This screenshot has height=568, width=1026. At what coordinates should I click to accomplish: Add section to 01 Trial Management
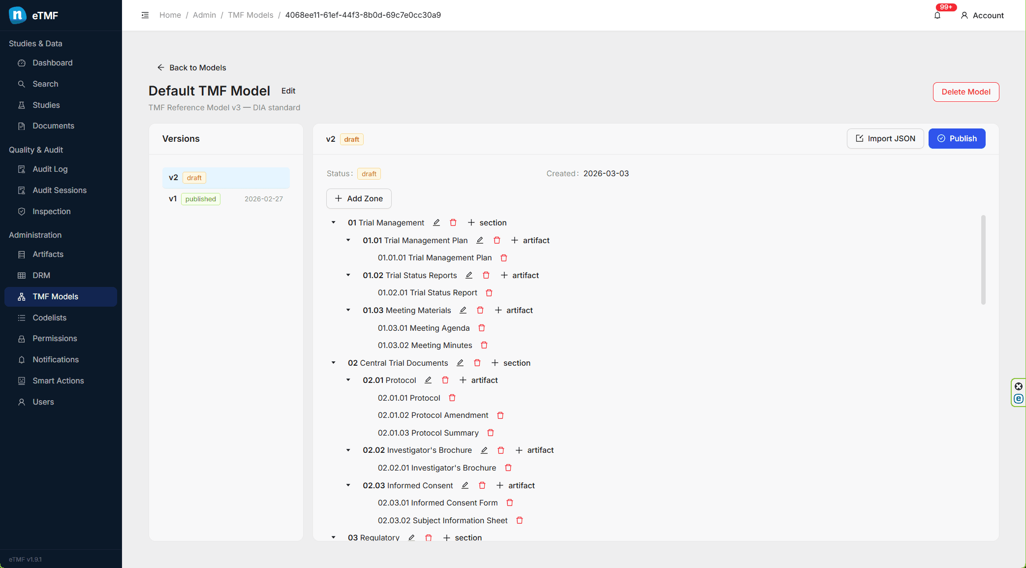tap(487, 222)
